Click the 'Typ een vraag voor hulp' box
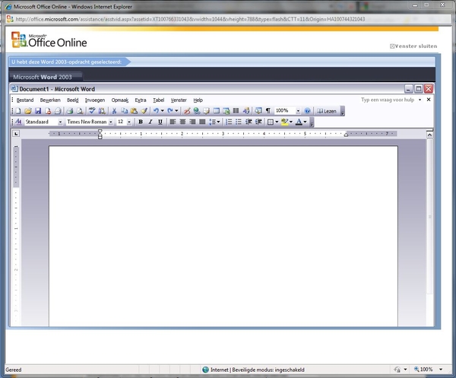The width and height of the screenshot is (456, 378). (388, 100)
